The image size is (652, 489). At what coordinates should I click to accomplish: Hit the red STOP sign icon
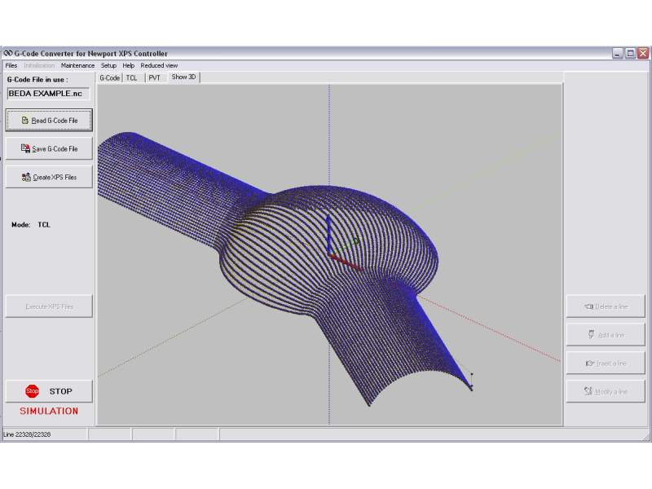[x=33, y=391]
